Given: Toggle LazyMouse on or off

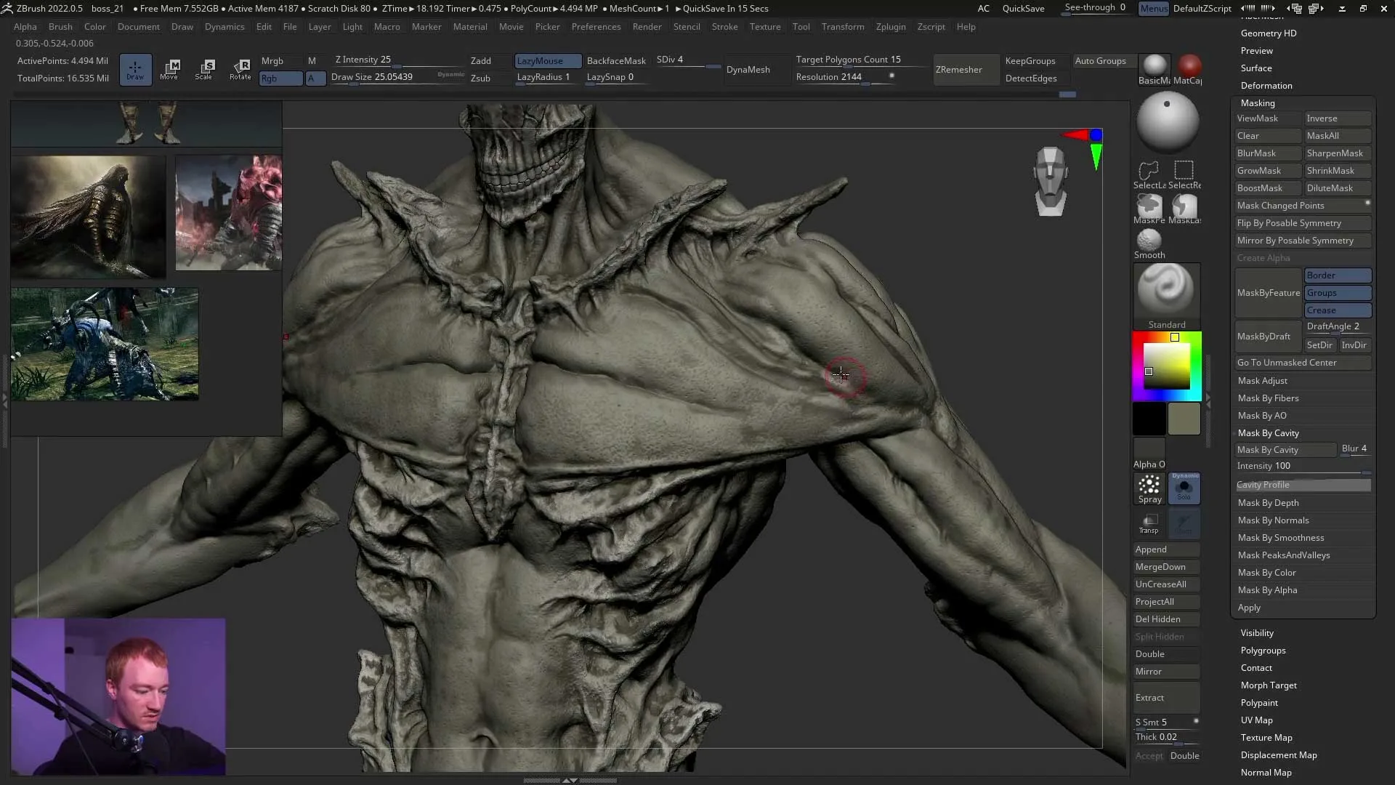Looking at the screenshot, I should pos(546,60).
